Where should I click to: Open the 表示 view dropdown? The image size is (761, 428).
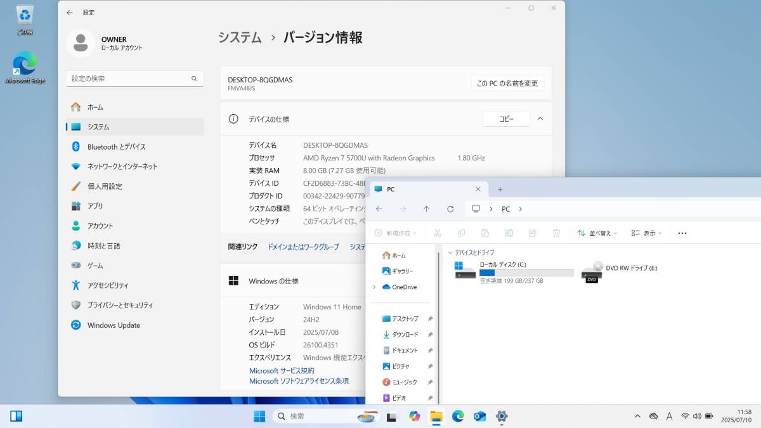[x=646, y=233]
